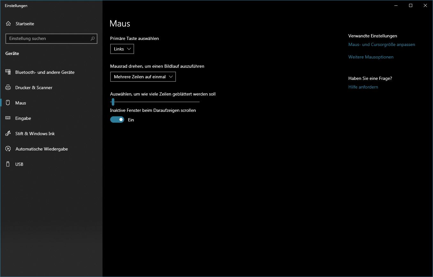Click the Hilfe anfordern link
433x277 pixels.
tap(363, 87)
